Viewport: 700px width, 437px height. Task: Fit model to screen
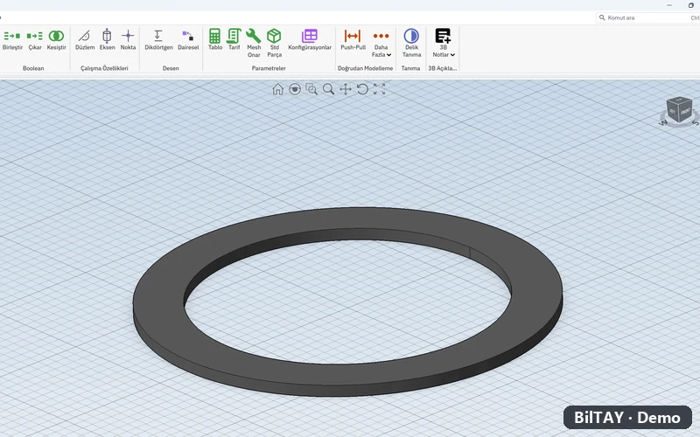[380, 89]
